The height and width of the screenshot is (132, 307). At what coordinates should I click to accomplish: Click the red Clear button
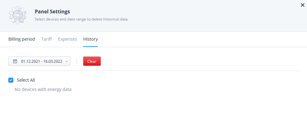(92, 61)
